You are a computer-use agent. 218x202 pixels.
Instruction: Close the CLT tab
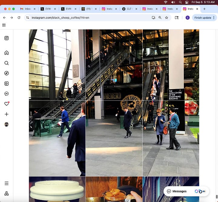tap(136, 9)
